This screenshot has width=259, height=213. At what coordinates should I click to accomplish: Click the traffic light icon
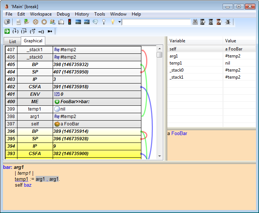coord(69,22)
